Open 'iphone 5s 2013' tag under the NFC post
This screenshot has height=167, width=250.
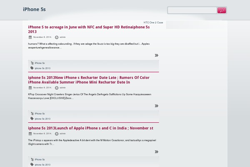click(x=42, y=68)
